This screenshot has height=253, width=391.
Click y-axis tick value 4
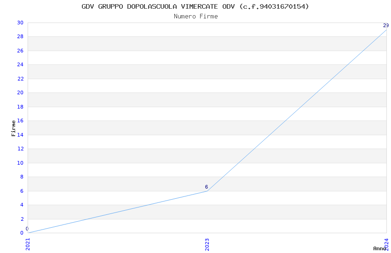pyautogui.click(x=22, y=205)
